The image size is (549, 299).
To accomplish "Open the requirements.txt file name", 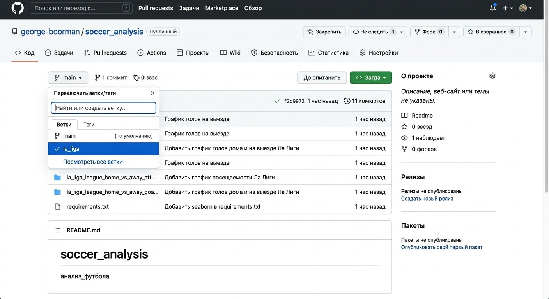I will 88,207.
